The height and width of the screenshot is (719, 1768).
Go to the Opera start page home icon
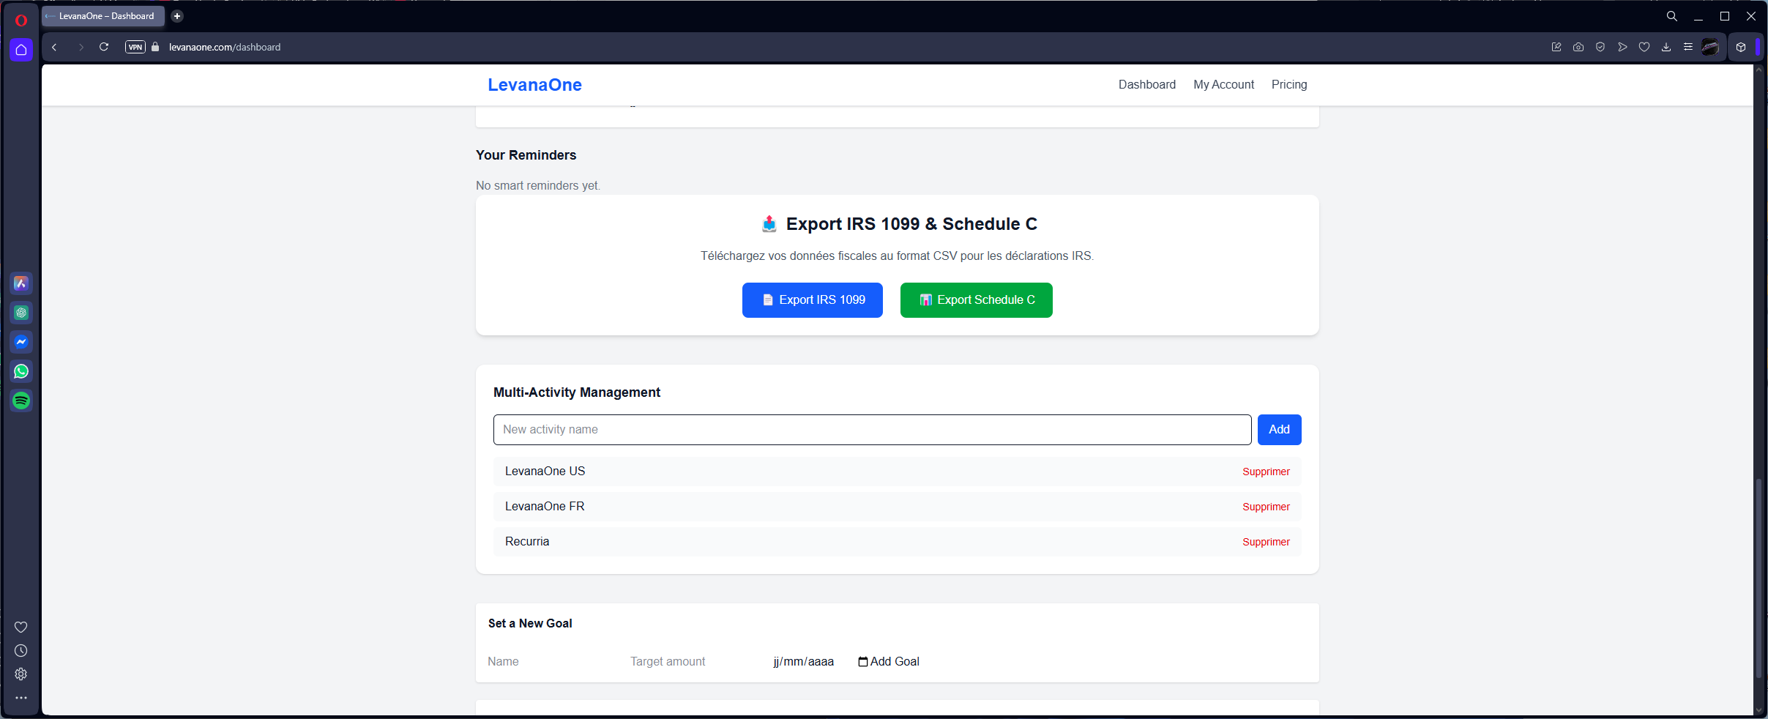click(x=21, y=50)
